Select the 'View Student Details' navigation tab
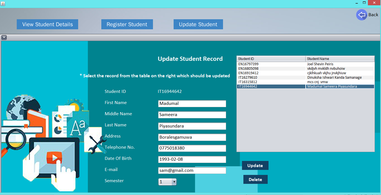This screenshot has height=195, width=381. tap(47, 24)
